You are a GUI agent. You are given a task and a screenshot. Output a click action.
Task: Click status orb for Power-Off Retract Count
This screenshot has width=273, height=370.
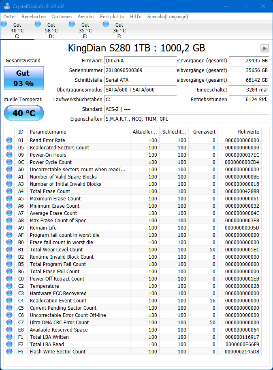pos(9,279)
